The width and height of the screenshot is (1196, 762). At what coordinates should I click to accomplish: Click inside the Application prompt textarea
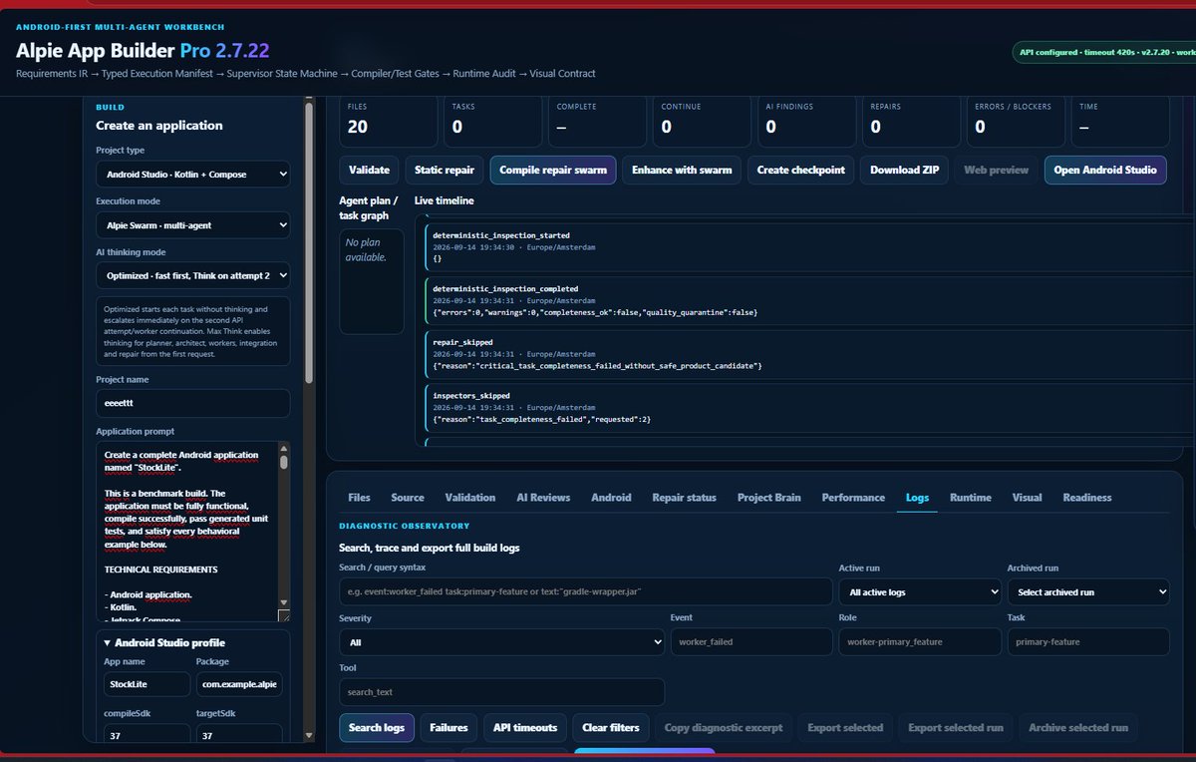click(185, 532)
